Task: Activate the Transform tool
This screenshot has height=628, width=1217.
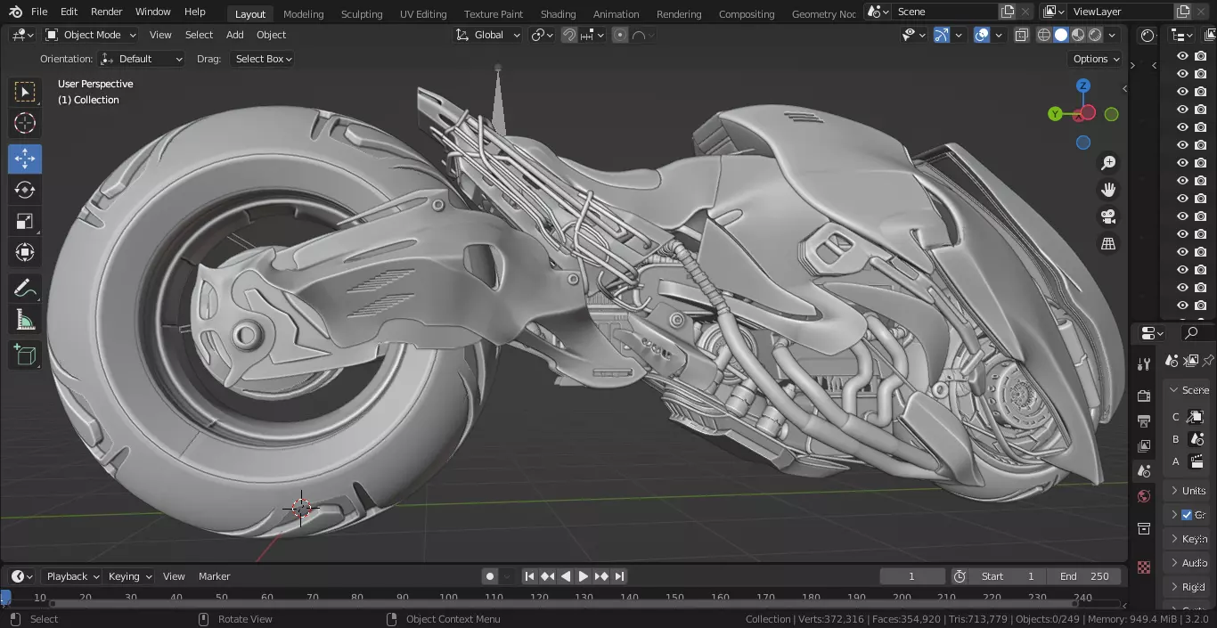Action: click(x=25, y=252)
